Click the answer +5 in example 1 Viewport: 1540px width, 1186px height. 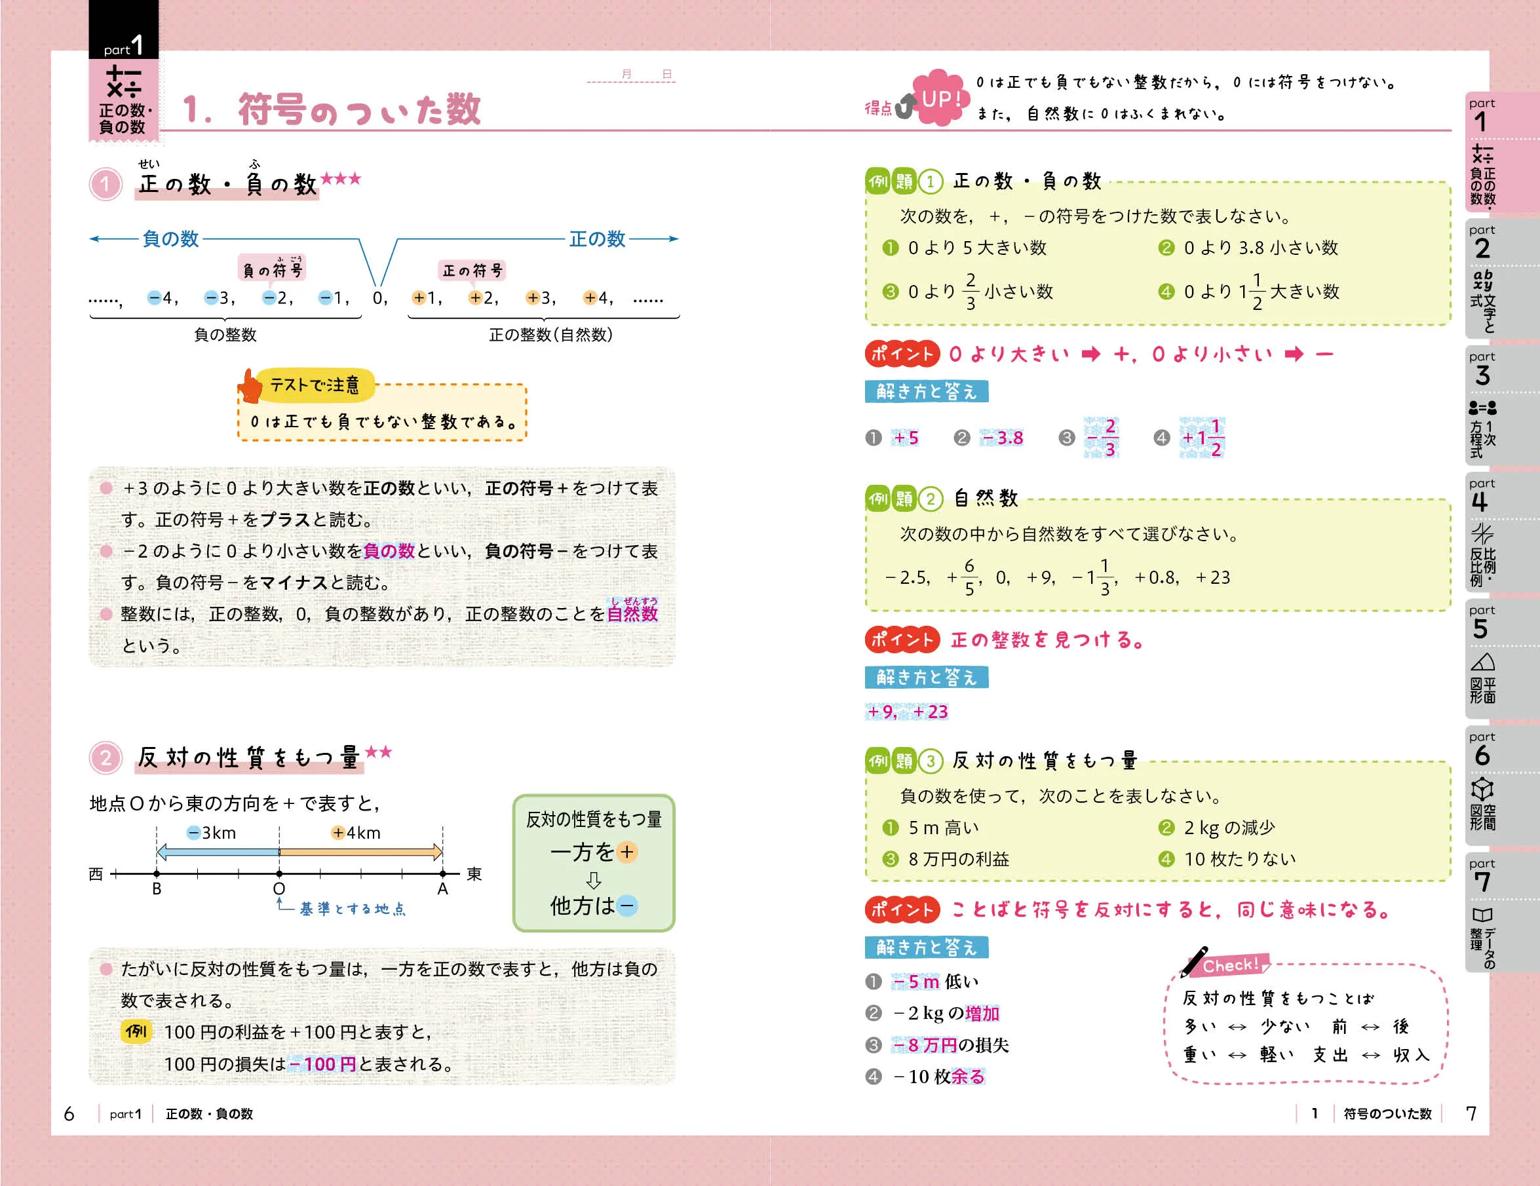click(906, 438)
